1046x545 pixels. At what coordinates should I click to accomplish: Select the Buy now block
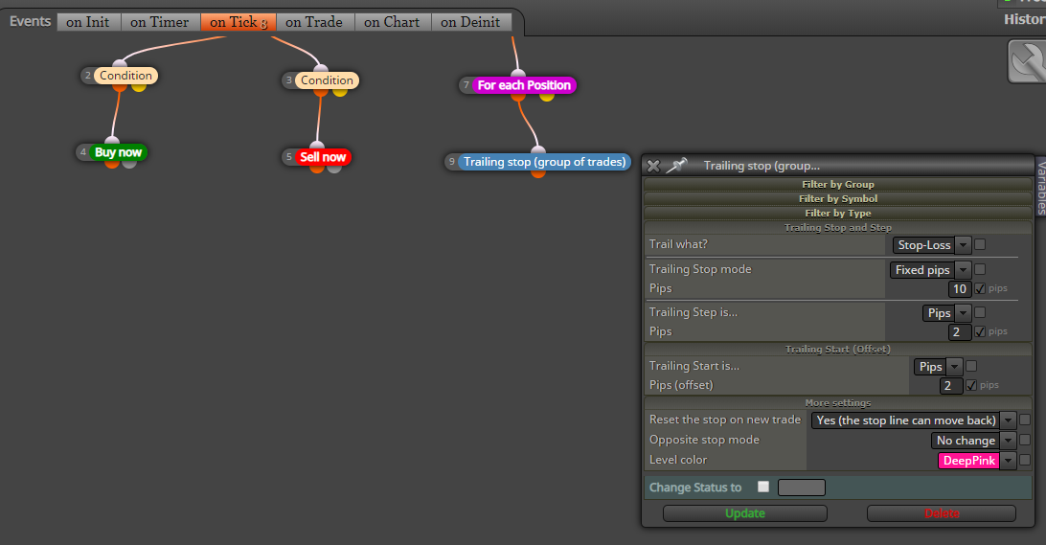[119, 152]
